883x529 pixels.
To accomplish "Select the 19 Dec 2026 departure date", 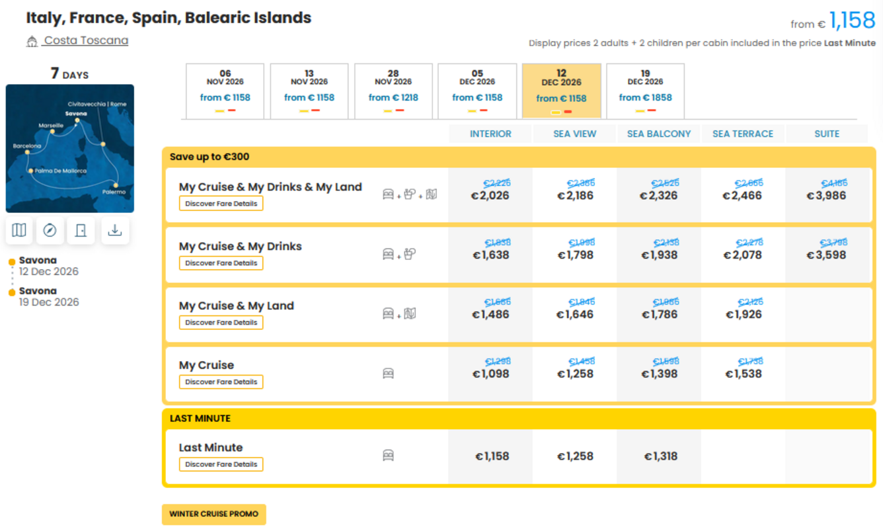I will tap(645, 91).
